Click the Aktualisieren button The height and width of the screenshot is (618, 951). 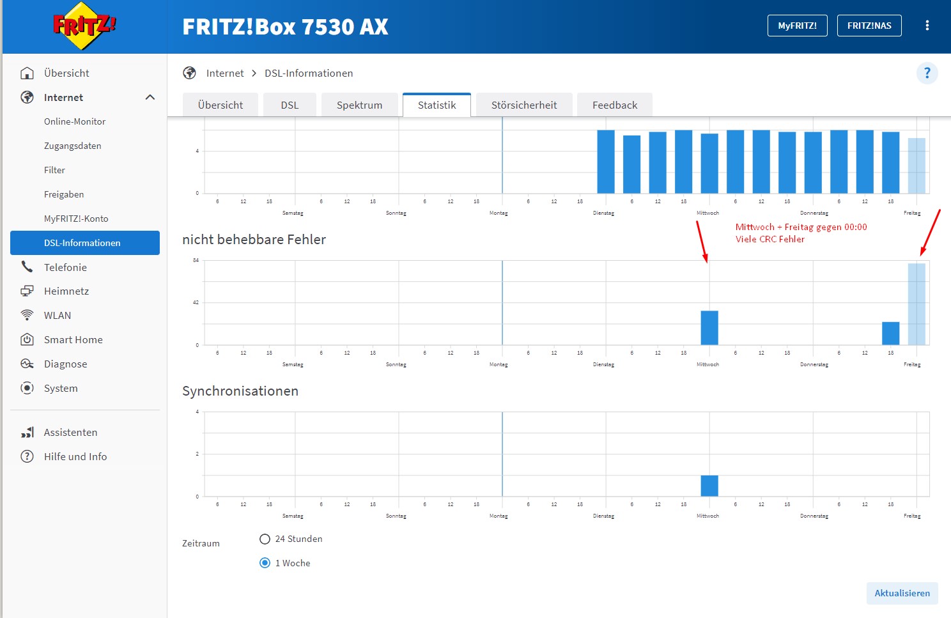(902, 593)
